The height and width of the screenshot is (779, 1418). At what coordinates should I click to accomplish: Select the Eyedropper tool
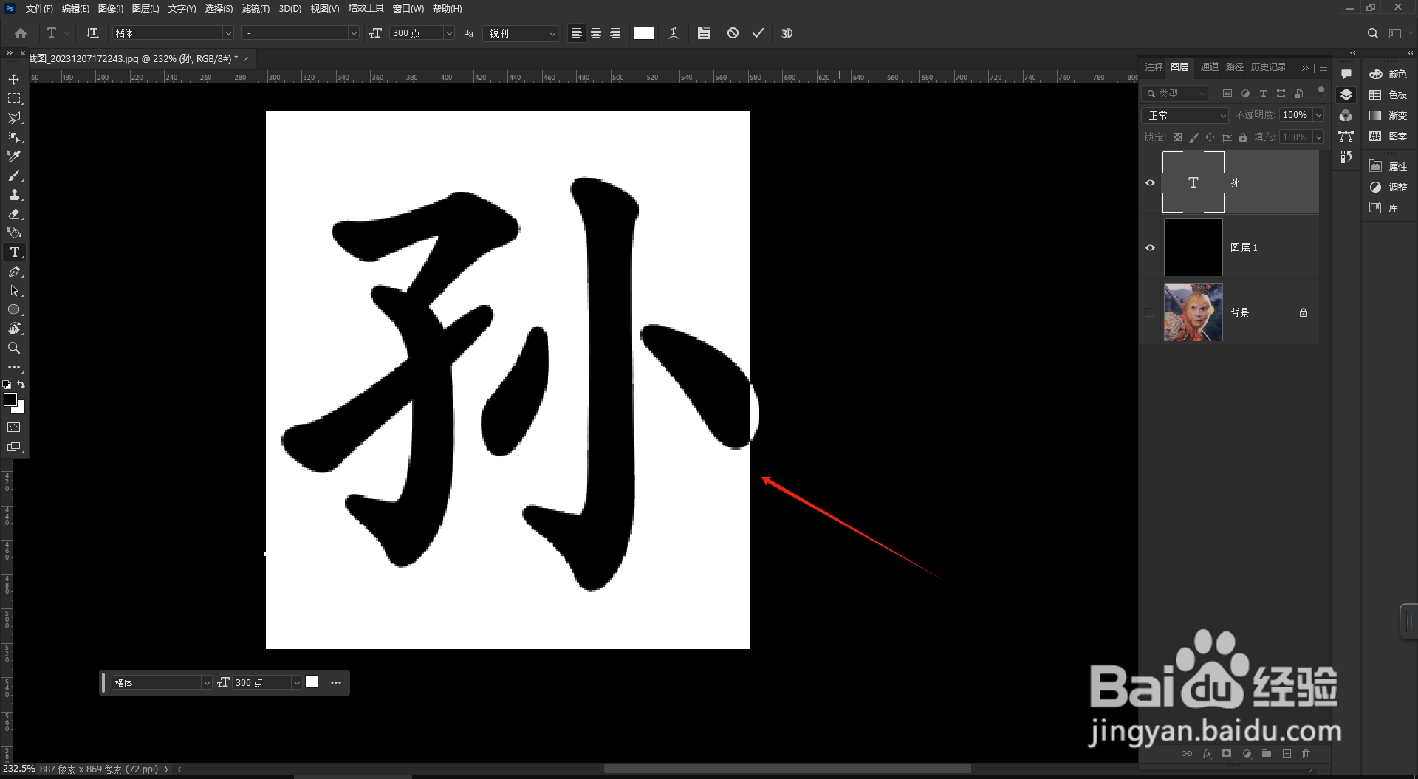pyautogui.click(x=14, y=156)
